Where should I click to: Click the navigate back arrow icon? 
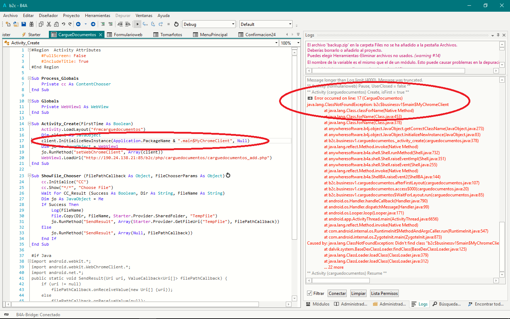click(x=78, y=24)
